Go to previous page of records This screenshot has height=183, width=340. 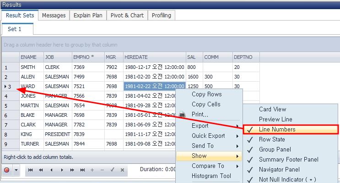pyautogui.click(x=41, y=170)
